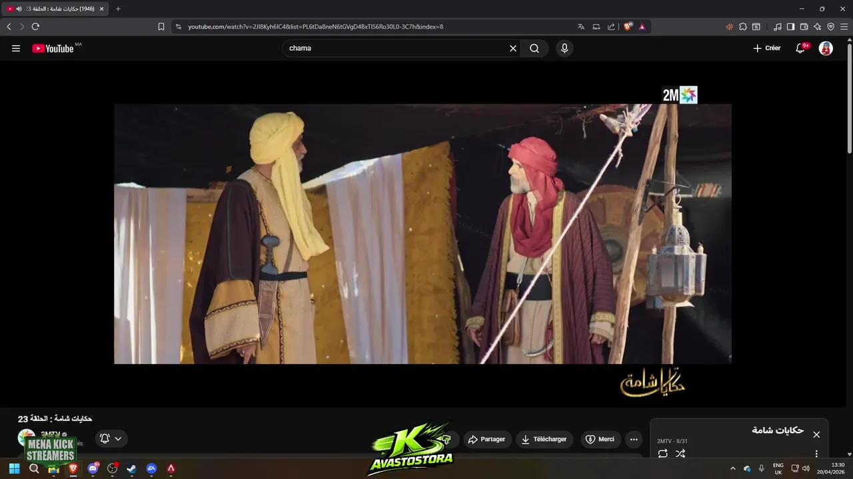
Task: Close the current YouTube tab
Action: (101, 9)
